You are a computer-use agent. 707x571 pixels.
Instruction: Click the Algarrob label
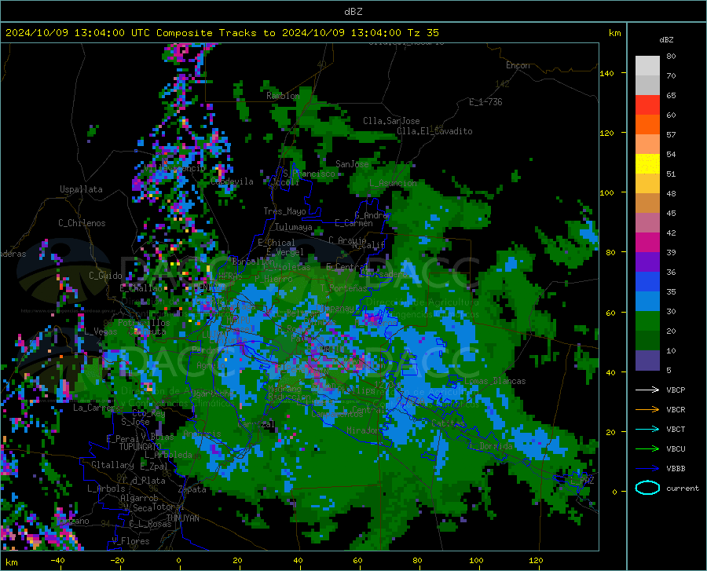(x=139, y=498)
